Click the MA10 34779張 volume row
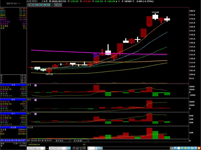Image resolution: width=201 pixels, height=150 pixels. click(x=13, y=134)
